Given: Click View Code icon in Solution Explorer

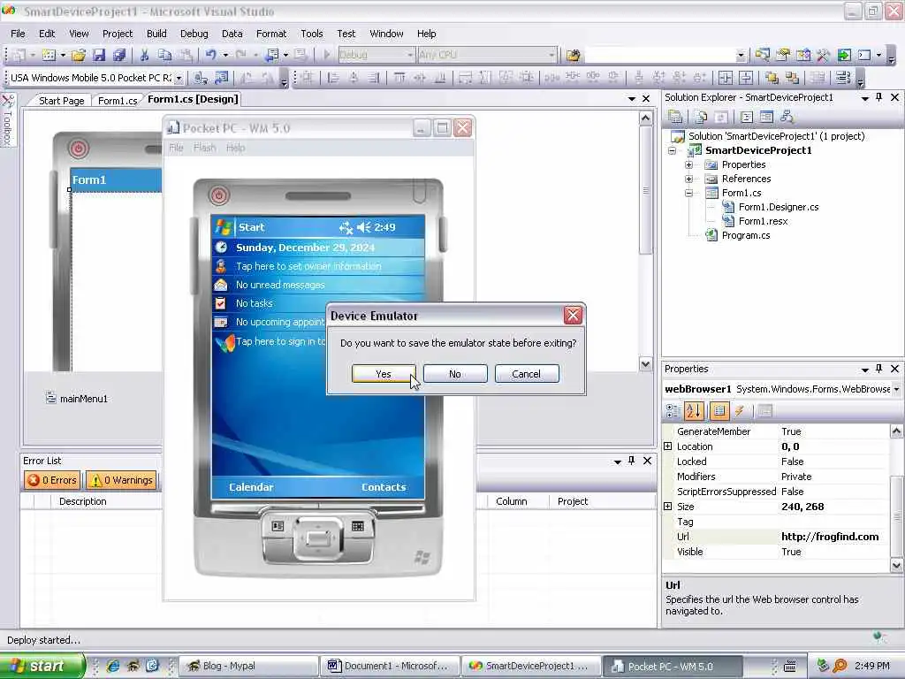Looking at the screenshot, I should (x=746, y=118).
